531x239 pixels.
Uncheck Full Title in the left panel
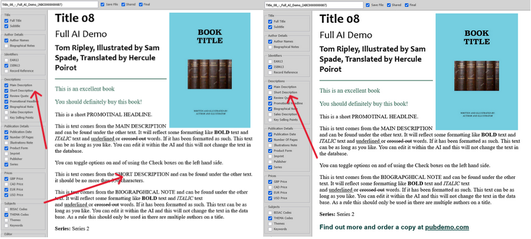[6, 21]
